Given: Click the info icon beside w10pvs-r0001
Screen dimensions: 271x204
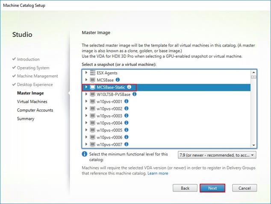Looking at the screenshot, I should 127,101.
